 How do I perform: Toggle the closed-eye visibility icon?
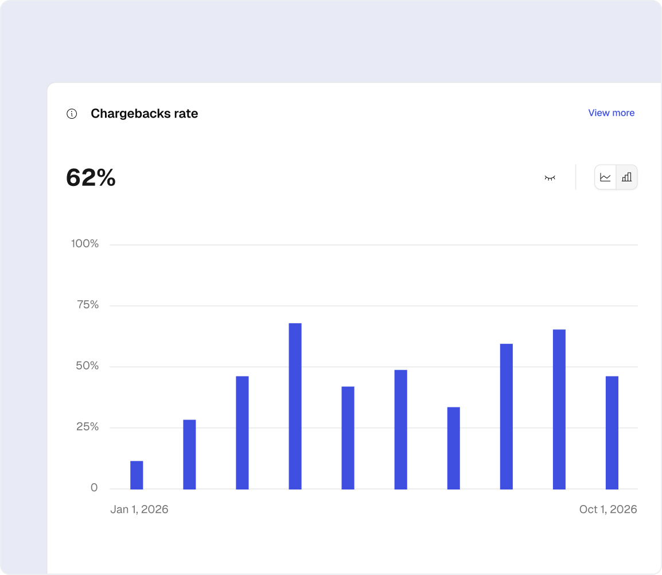pos(550,178)
